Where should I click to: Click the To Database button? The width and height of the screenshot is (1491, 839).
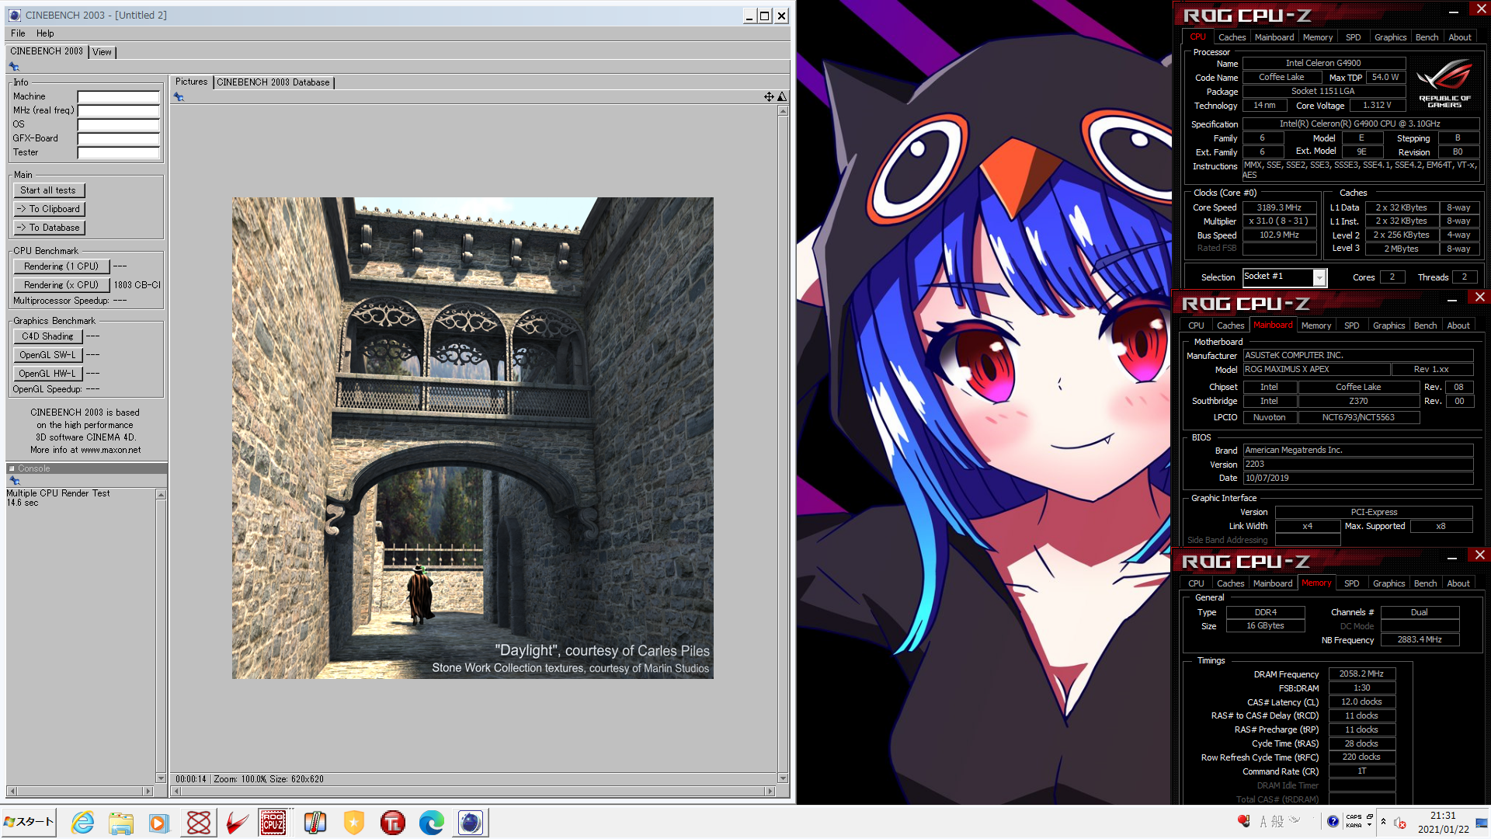click(48, 228)
